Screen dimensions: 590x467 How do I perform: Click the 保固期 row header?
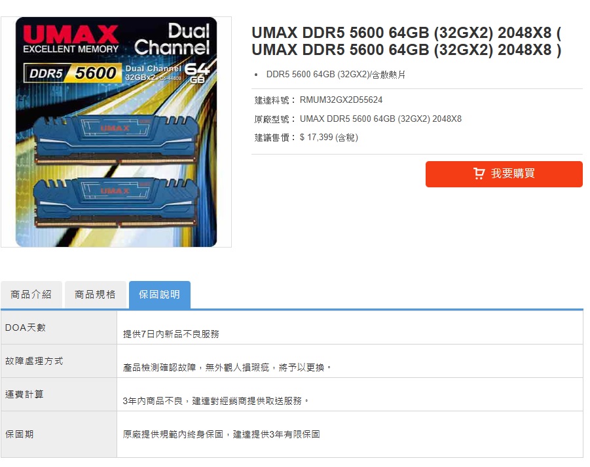59,435
